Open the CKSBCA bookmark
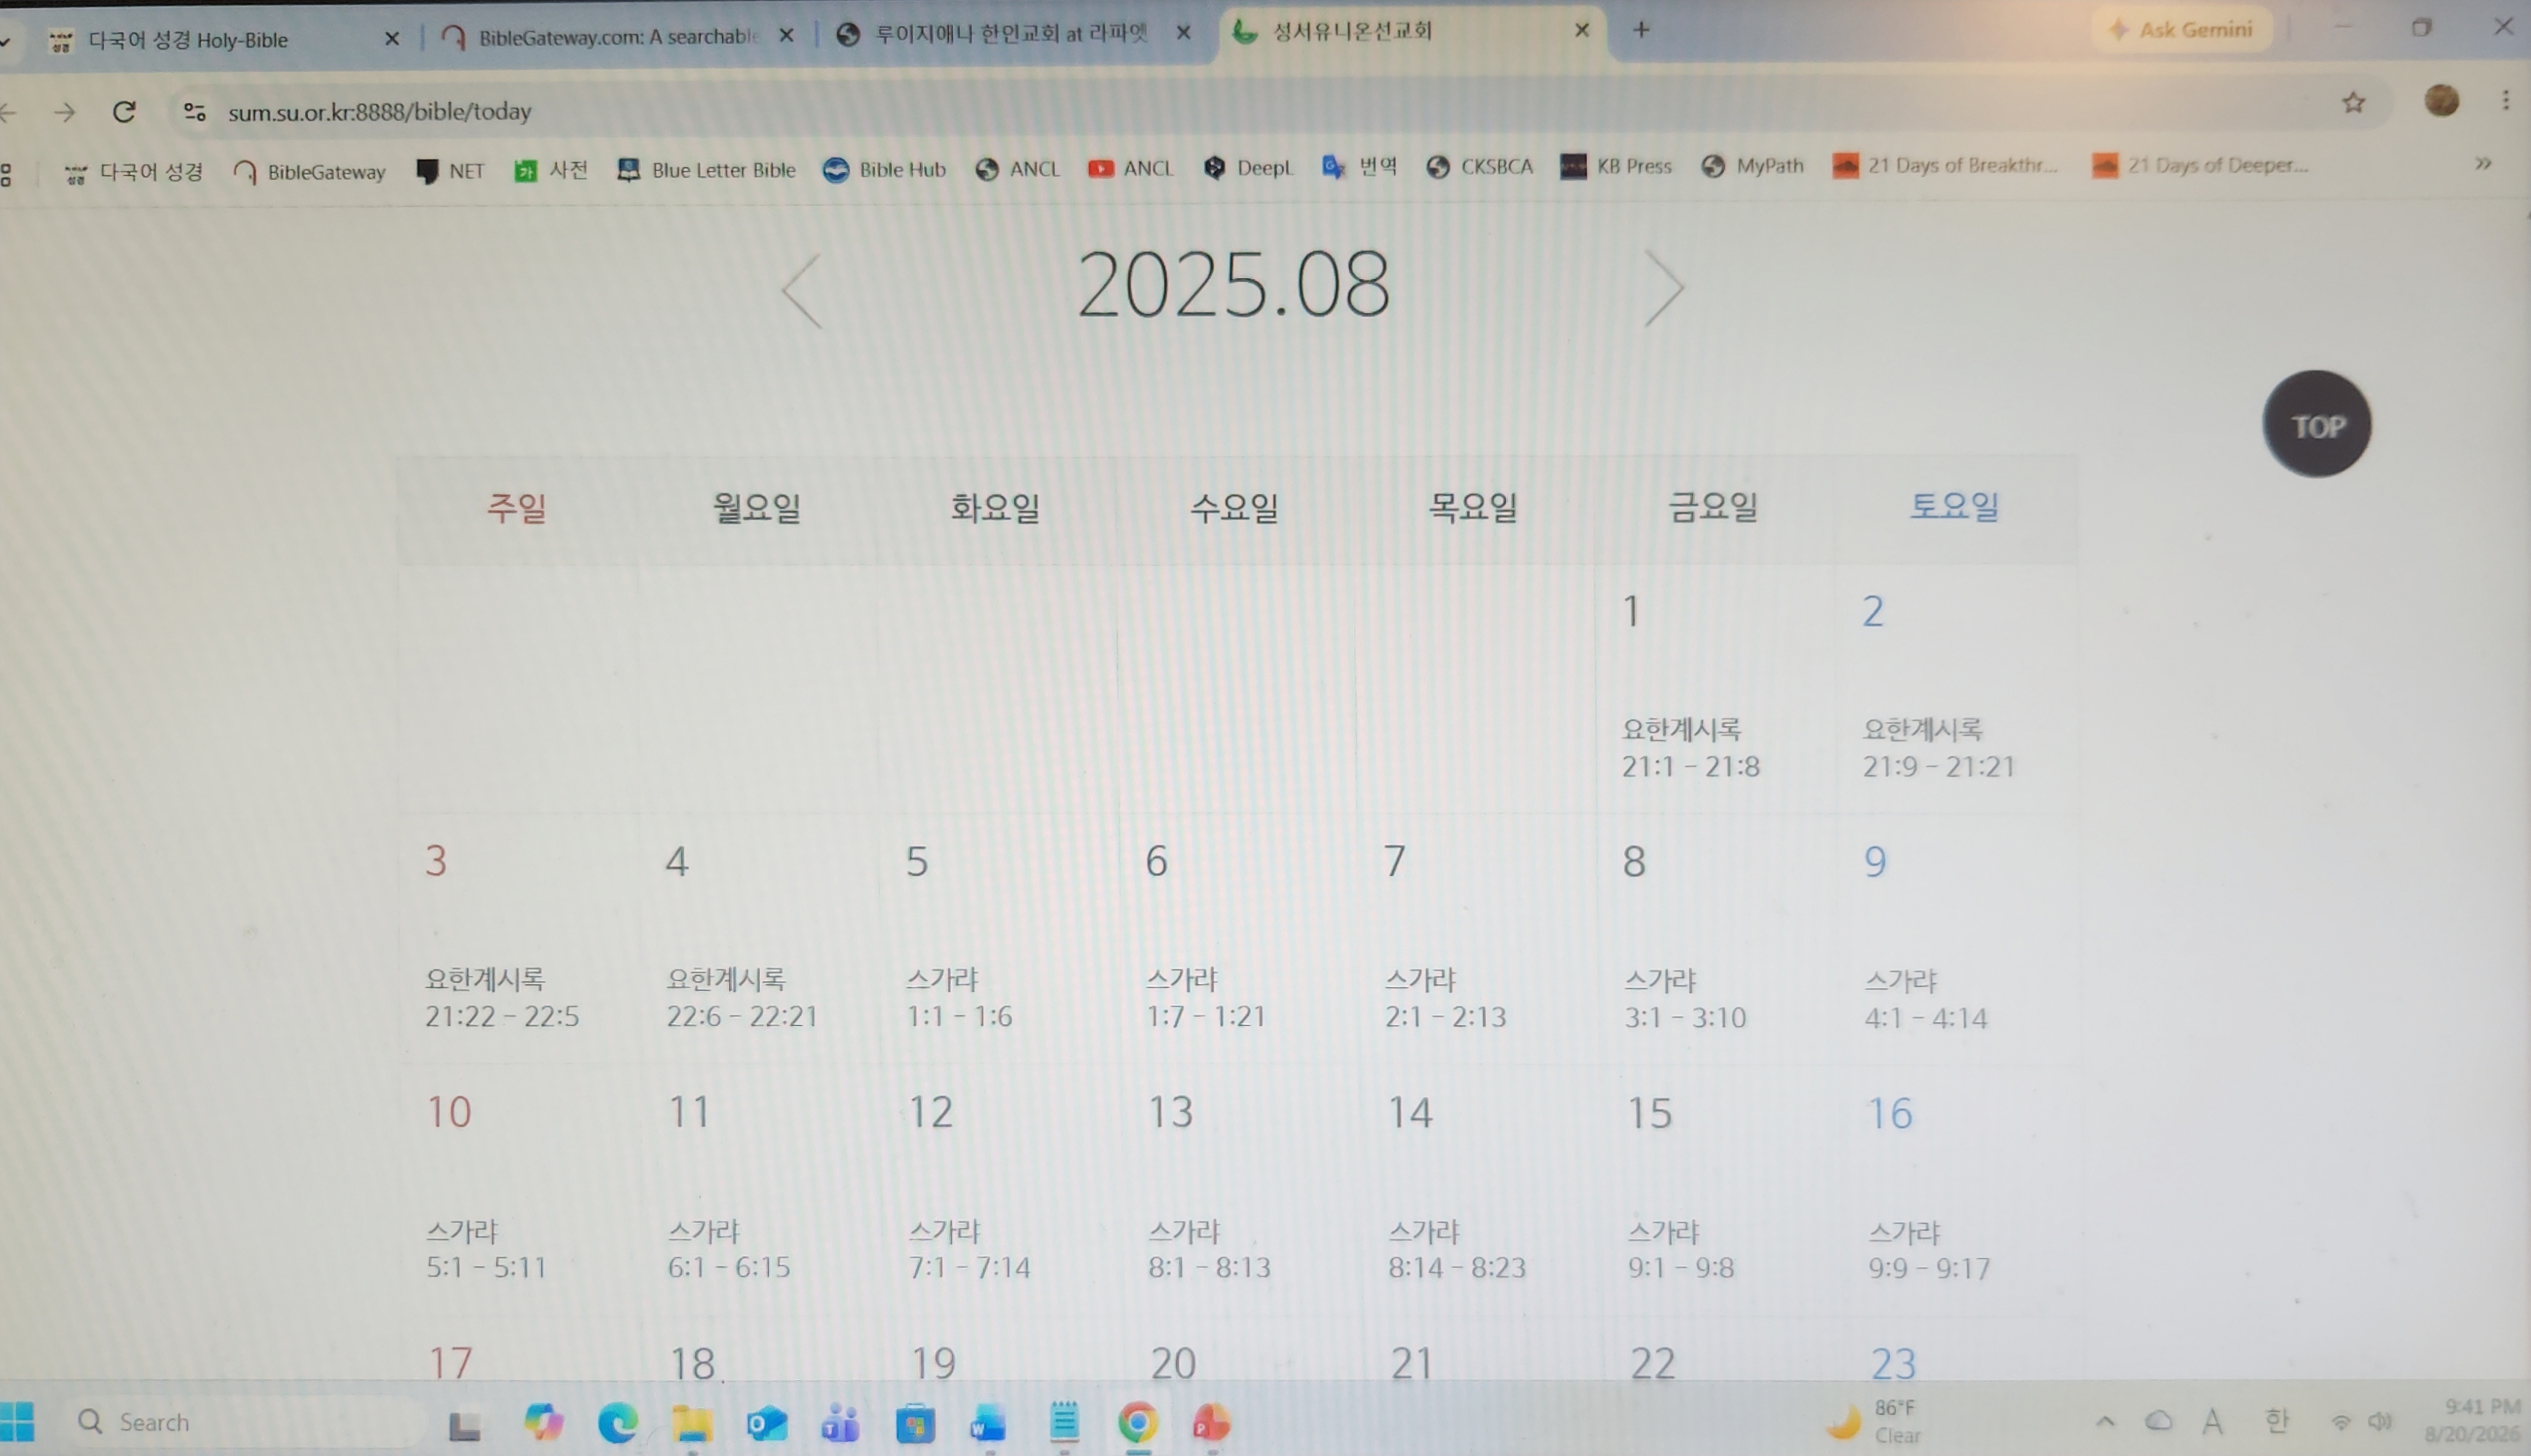This screenshot has width=2531, height=1456. pos(1480,166)
